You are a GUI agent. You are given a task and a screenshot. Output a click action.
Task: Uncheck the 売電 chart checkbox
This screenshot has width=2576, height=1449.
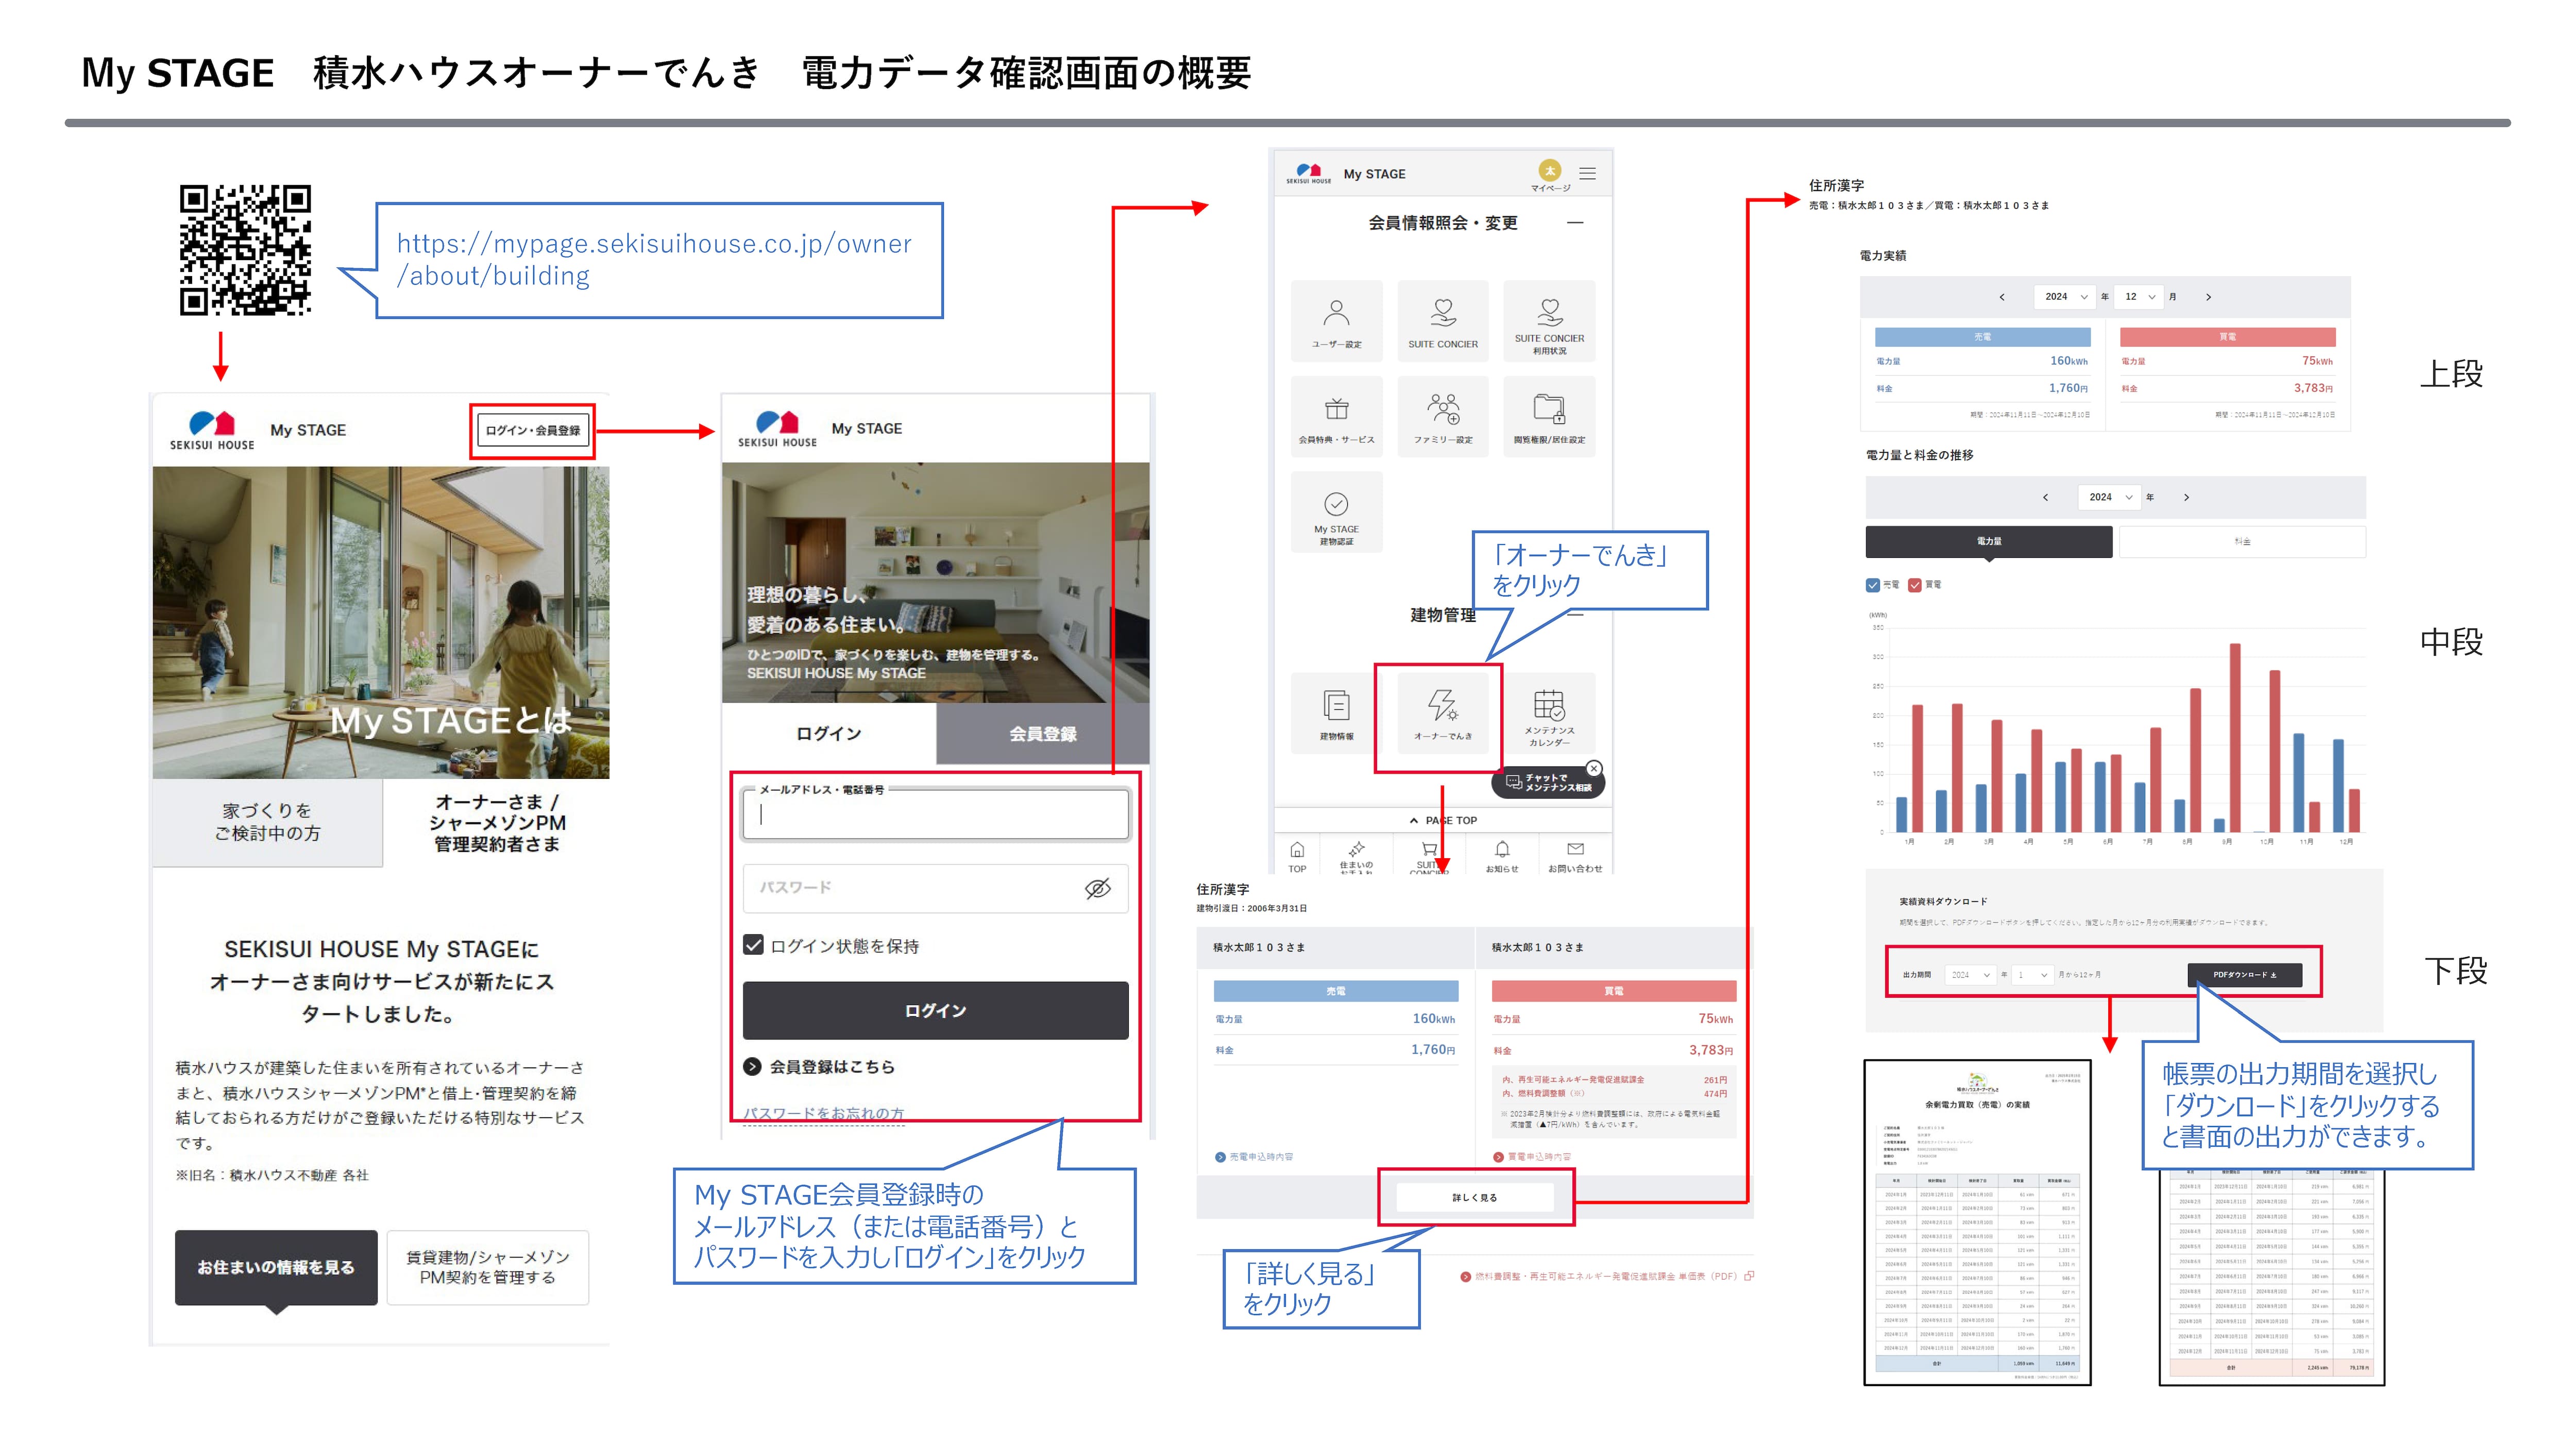click(1872, 585)
